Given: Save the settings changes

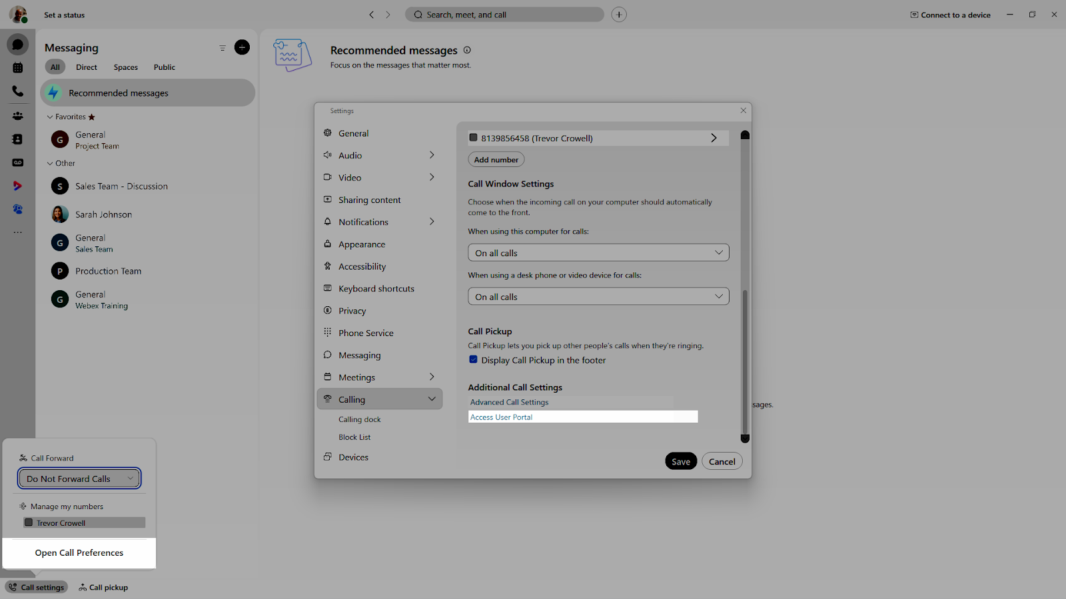Looking at the screenshot, I should 681,461.
